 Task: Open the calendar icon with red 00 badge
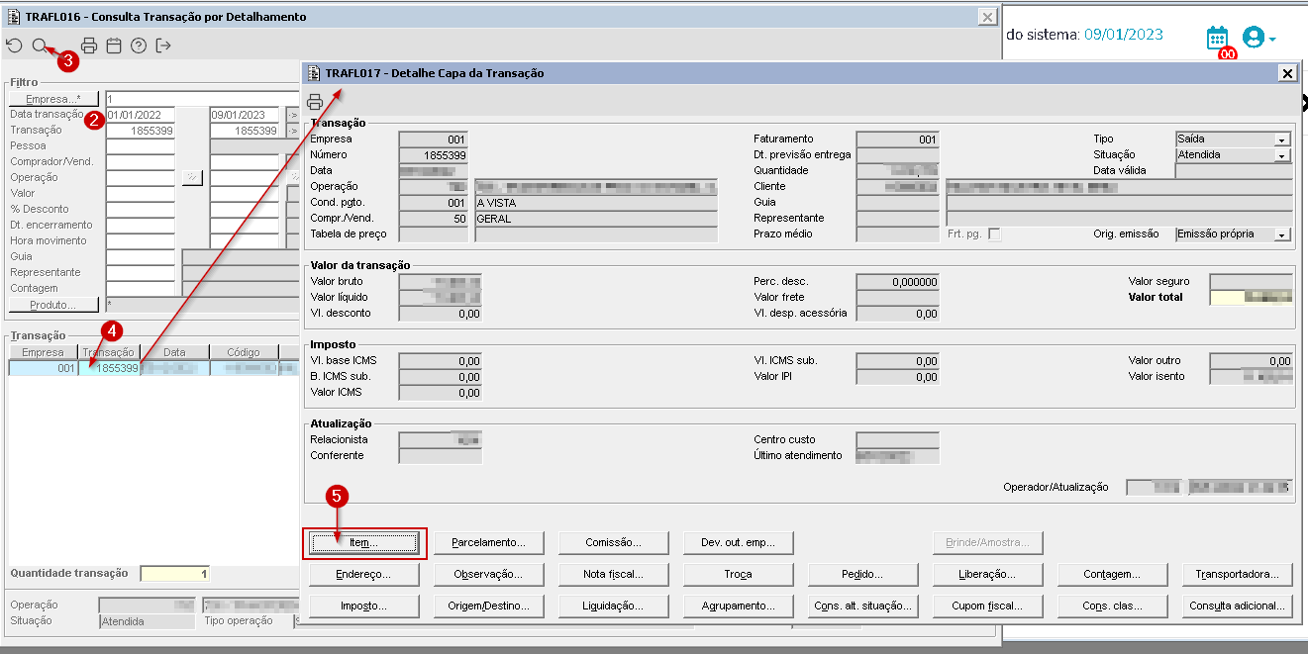pos(1218,38)
